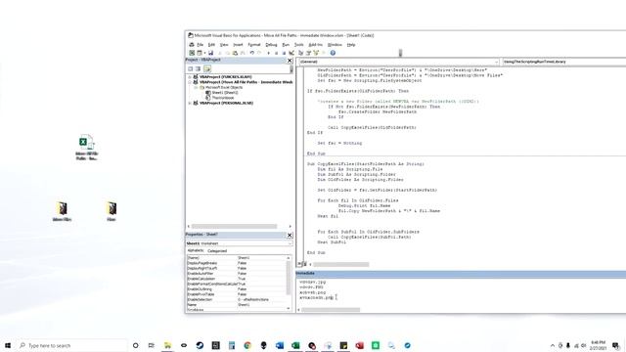Click the EnableSelection value cell
This screenshot has height=352, width=626.
coord(261,299)
